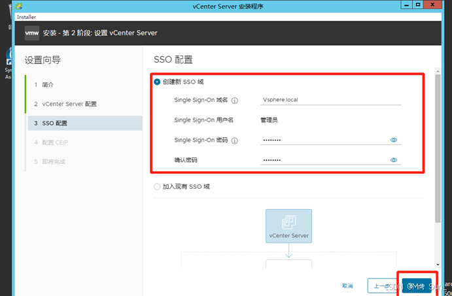This screenshot has width=452, height=296.
Task: Click the scroll up arrow
Action: 438,71
